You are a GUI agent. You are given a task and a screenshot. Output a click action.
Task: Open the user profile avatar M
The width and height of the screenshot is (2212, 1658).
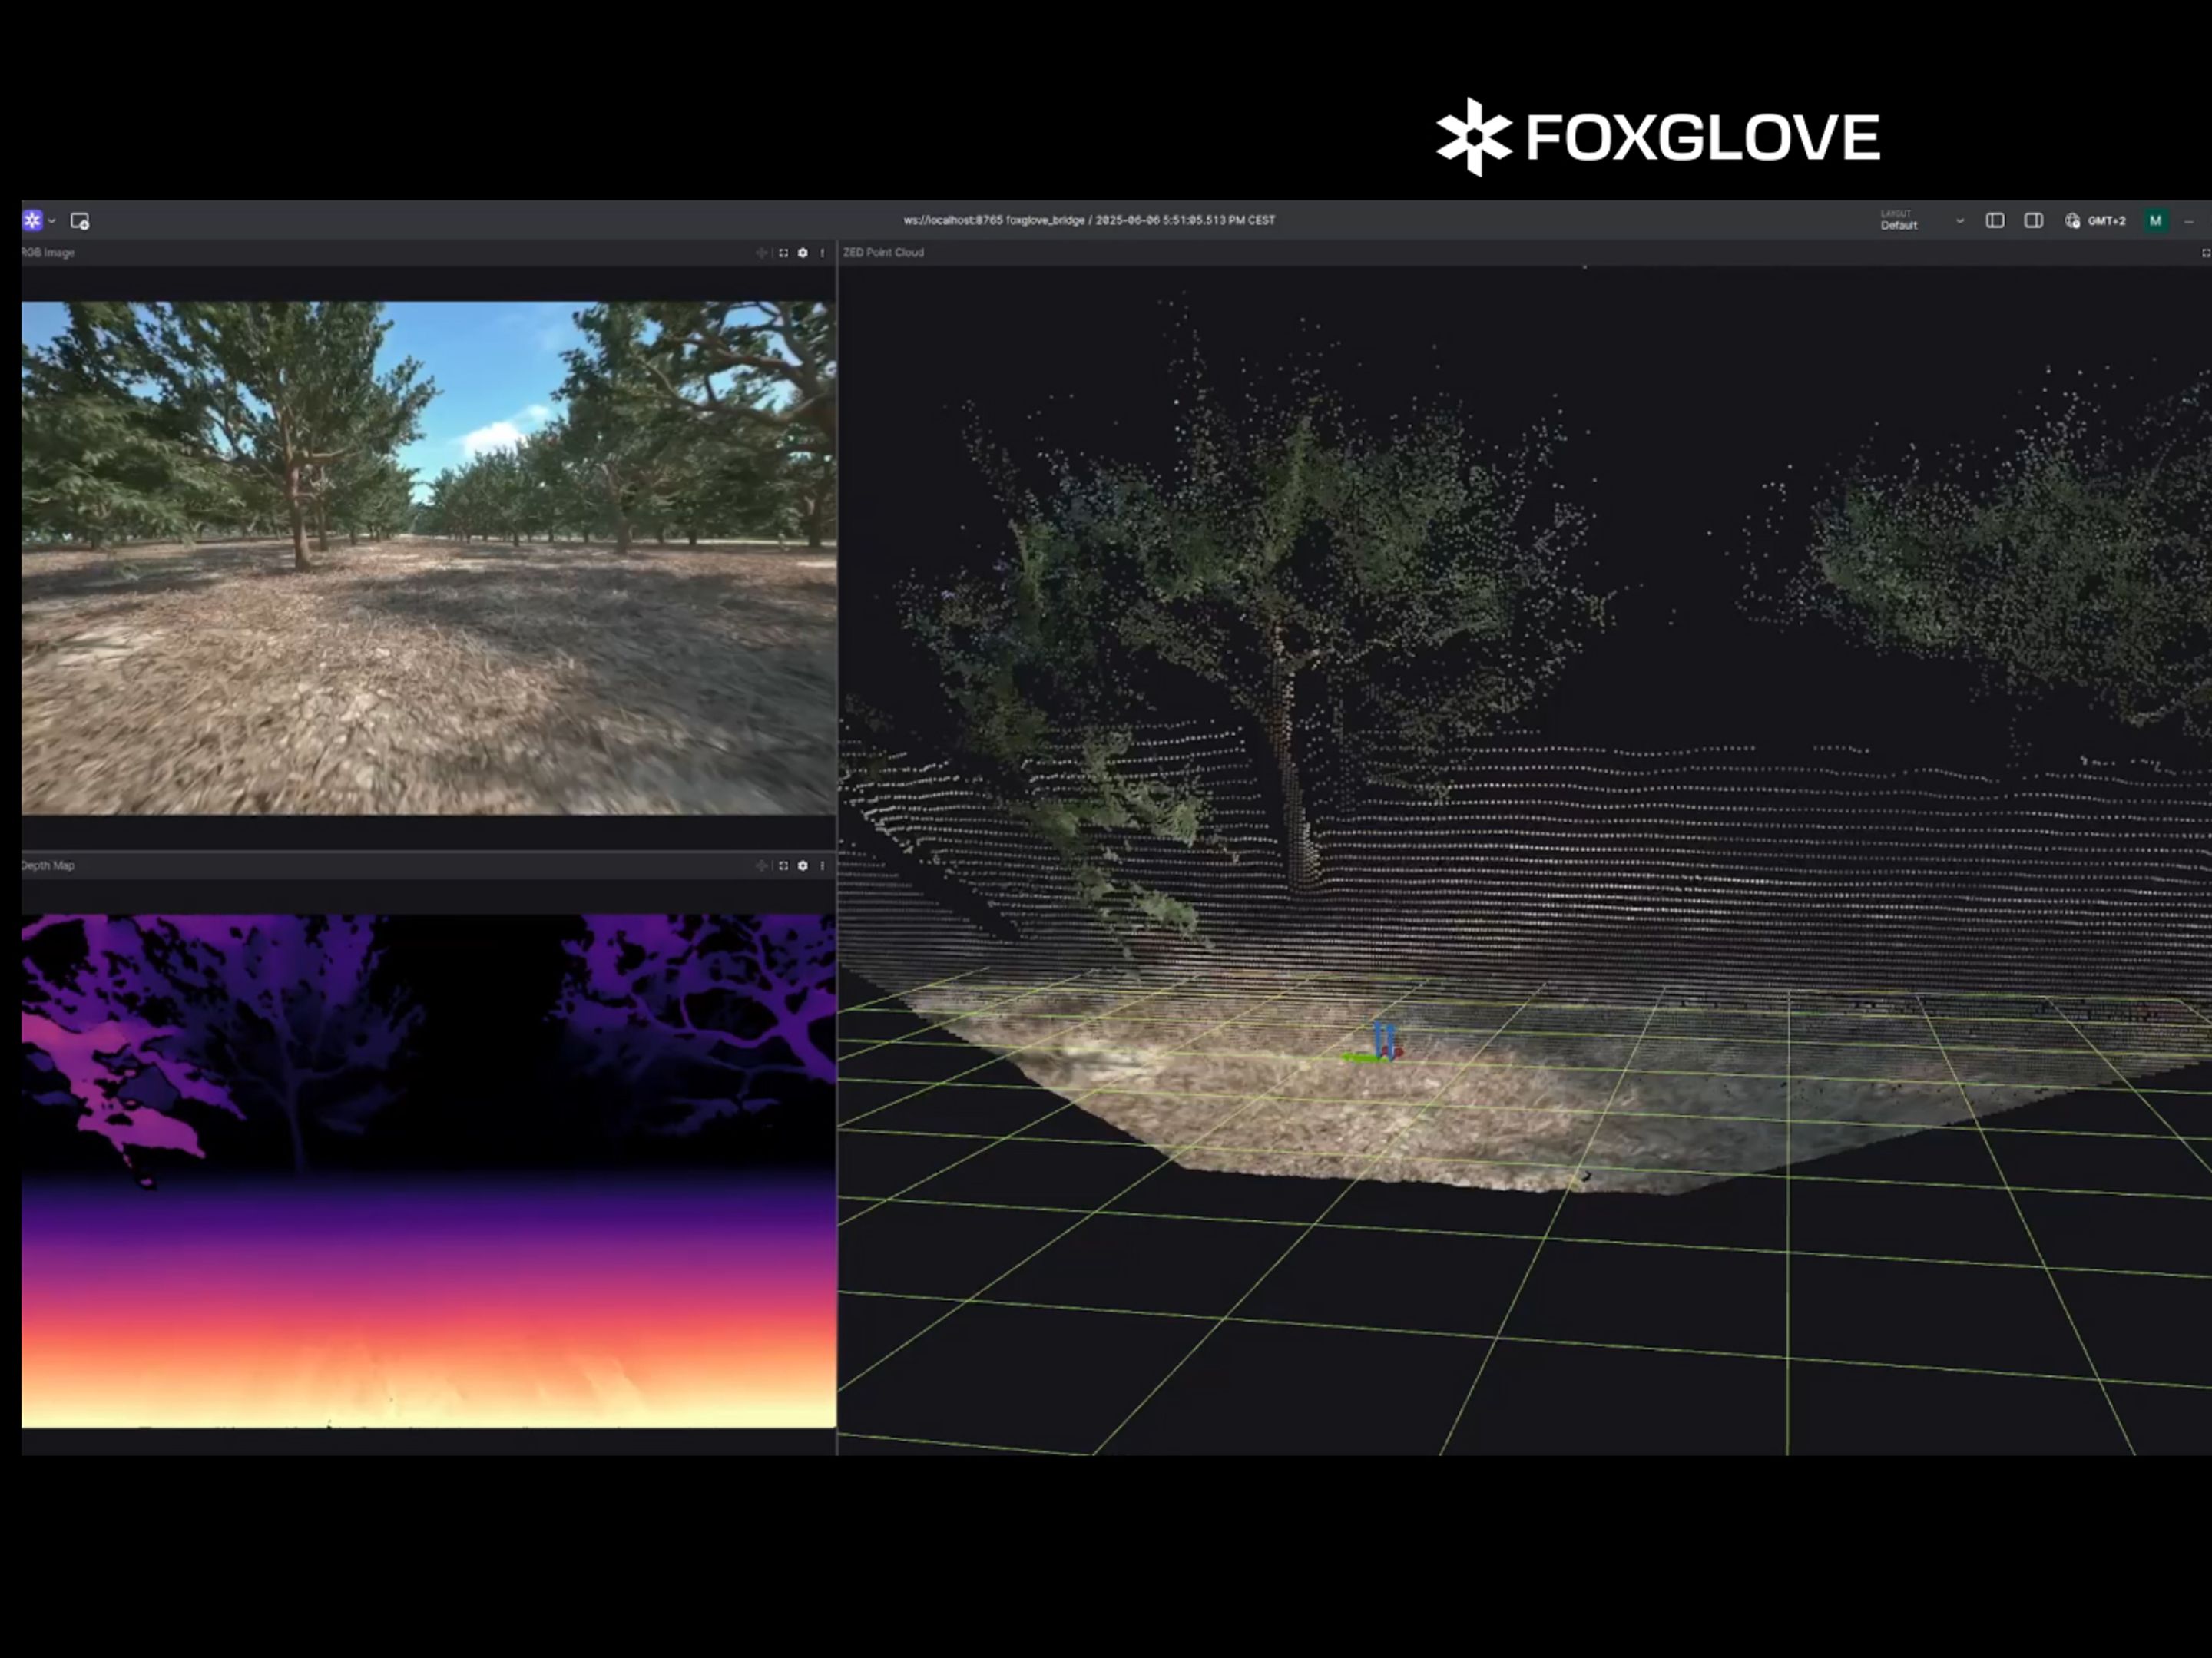pos(2155,221)
